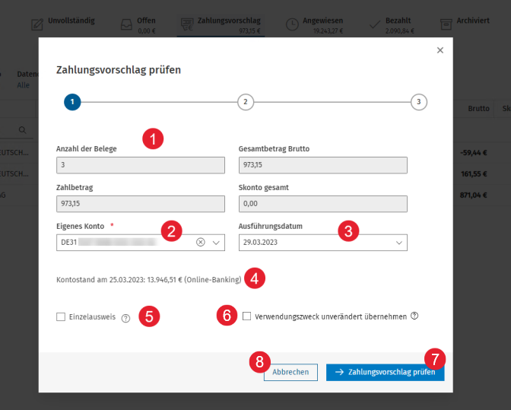Click the Archiviert box icon
Image resolution: width=511 pixels, height=410 pixels.
(x=446, y=24)
